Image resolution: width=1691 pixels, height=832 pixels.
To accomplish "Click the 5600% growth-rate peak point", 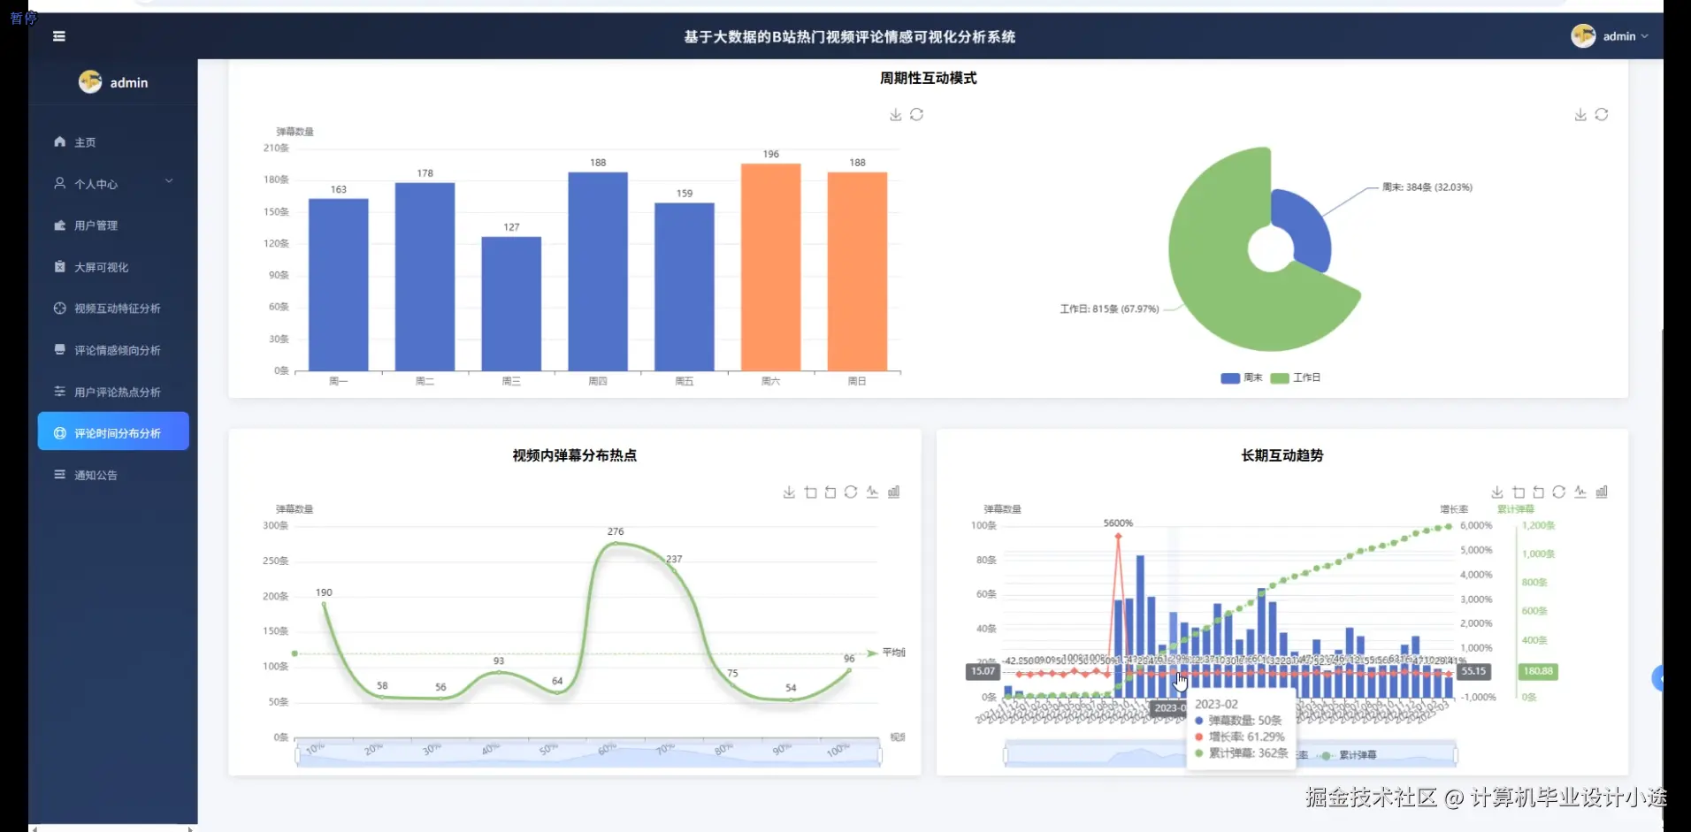I will point(1118,536).
